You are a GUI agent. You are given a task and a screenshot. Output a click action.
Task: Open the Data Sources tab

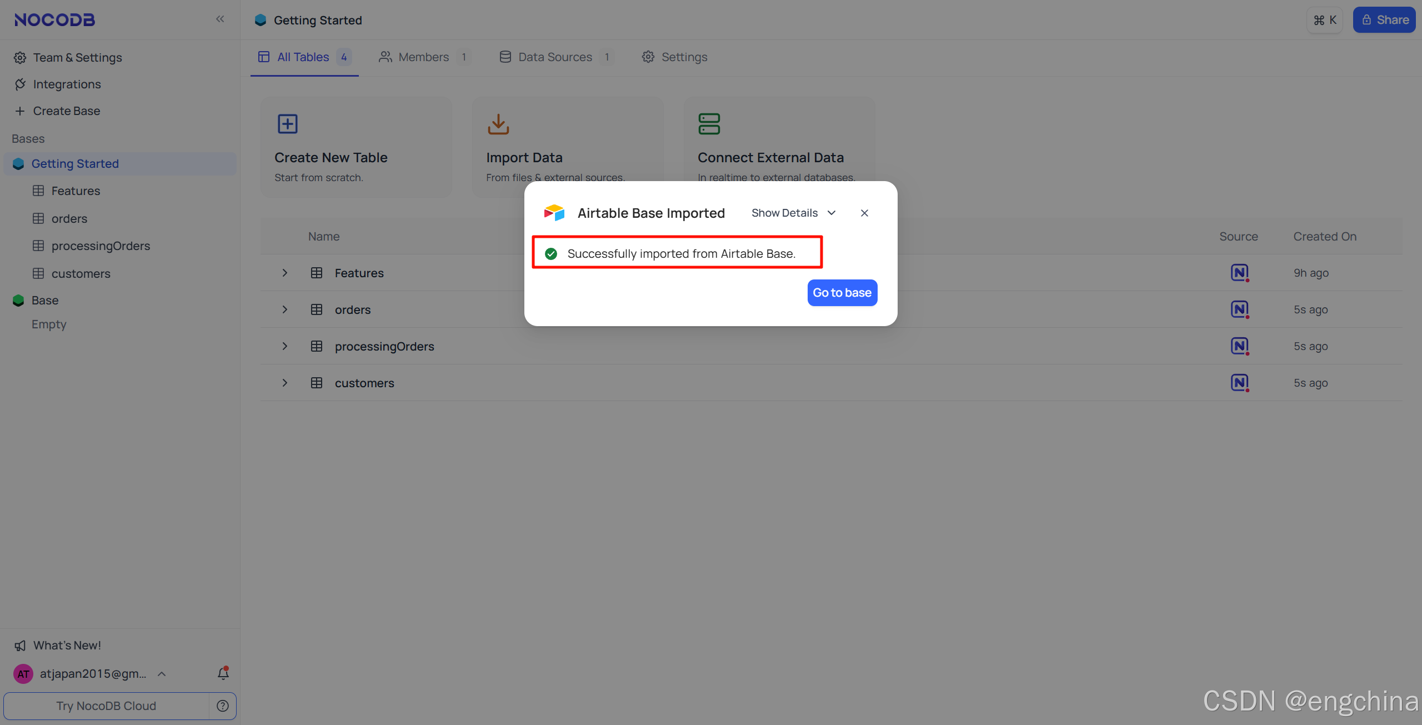(555, 57)
